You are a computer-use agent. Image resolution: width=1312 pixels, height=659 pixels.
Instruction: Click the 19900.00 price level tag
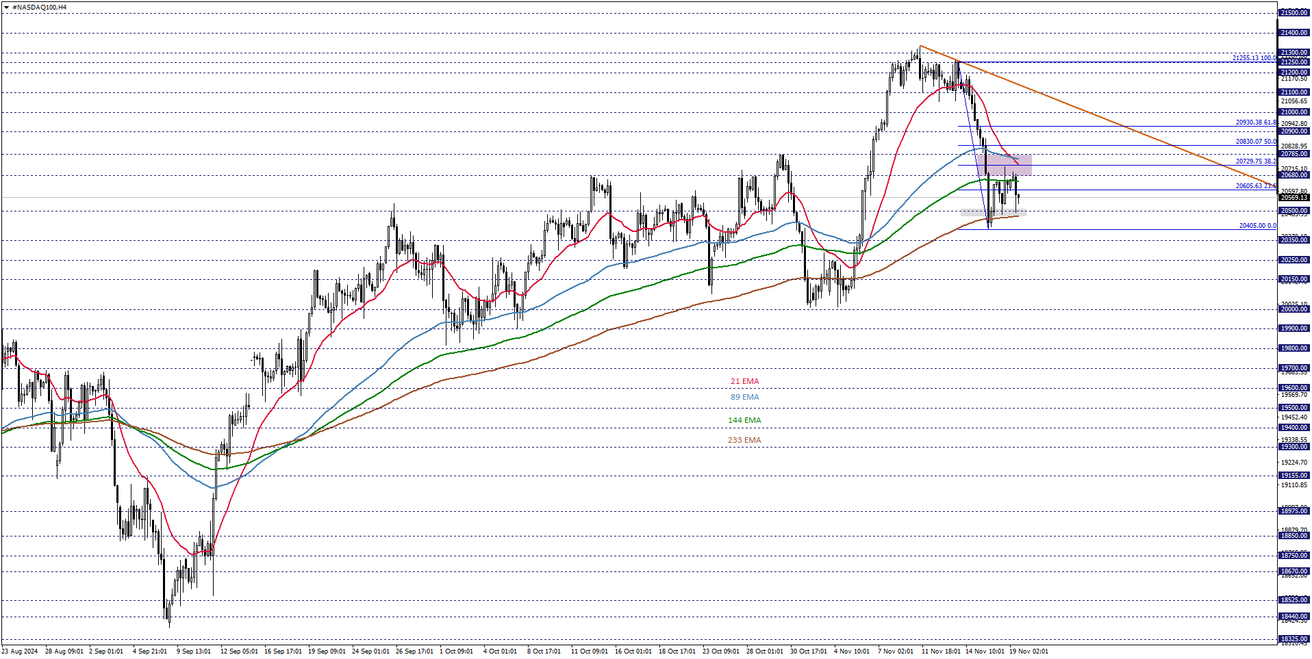click(1294, 328)
